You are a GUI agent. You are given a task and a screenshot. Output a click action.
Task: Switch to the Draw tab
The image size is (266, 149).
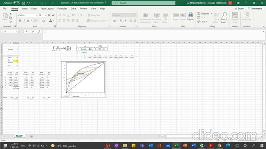pos(34,8)
